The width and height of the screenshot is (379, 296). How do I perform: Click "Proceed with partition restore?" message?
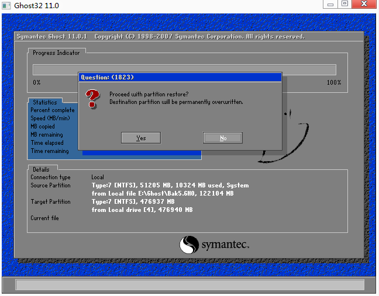pyautogui.click(x=149, y=95)
